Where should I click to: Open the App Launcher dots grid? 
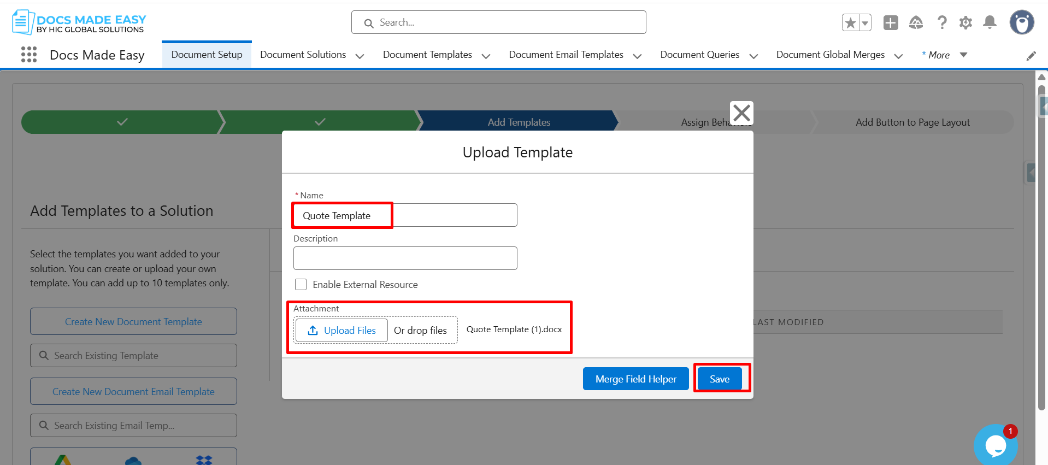click(x=29, y=55)
